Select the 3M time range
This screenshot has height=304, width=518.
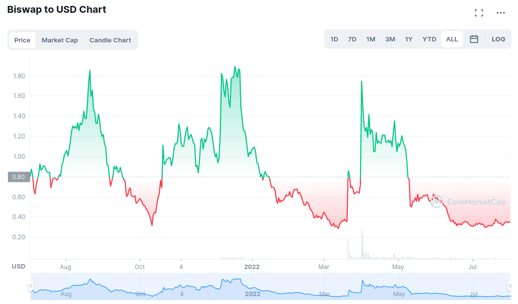[390, 39]
